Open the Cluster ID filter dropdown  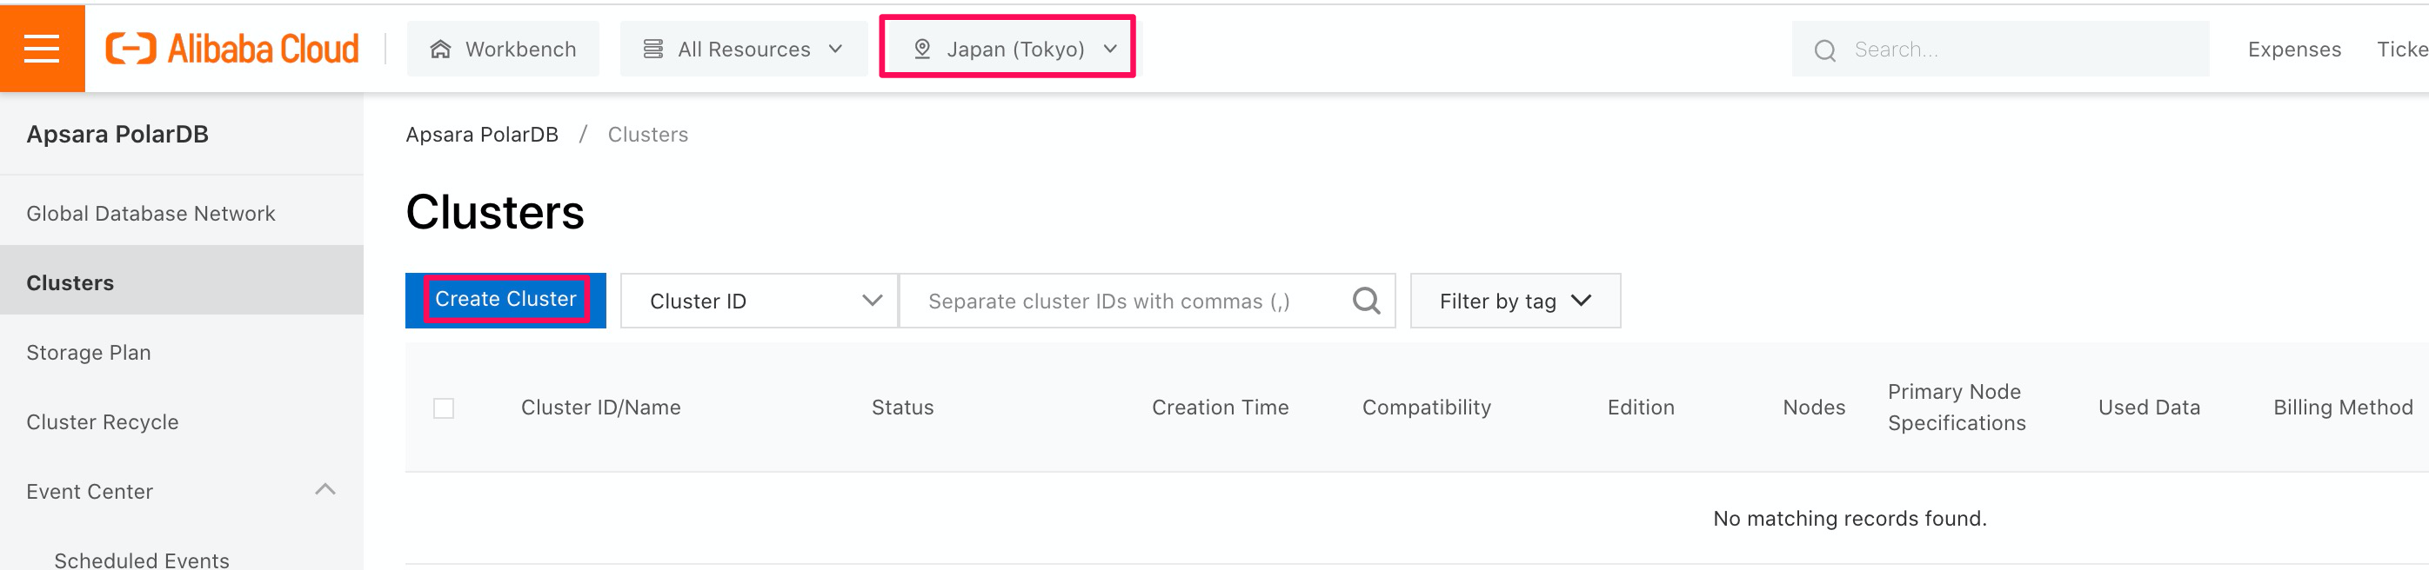point(759,301)
